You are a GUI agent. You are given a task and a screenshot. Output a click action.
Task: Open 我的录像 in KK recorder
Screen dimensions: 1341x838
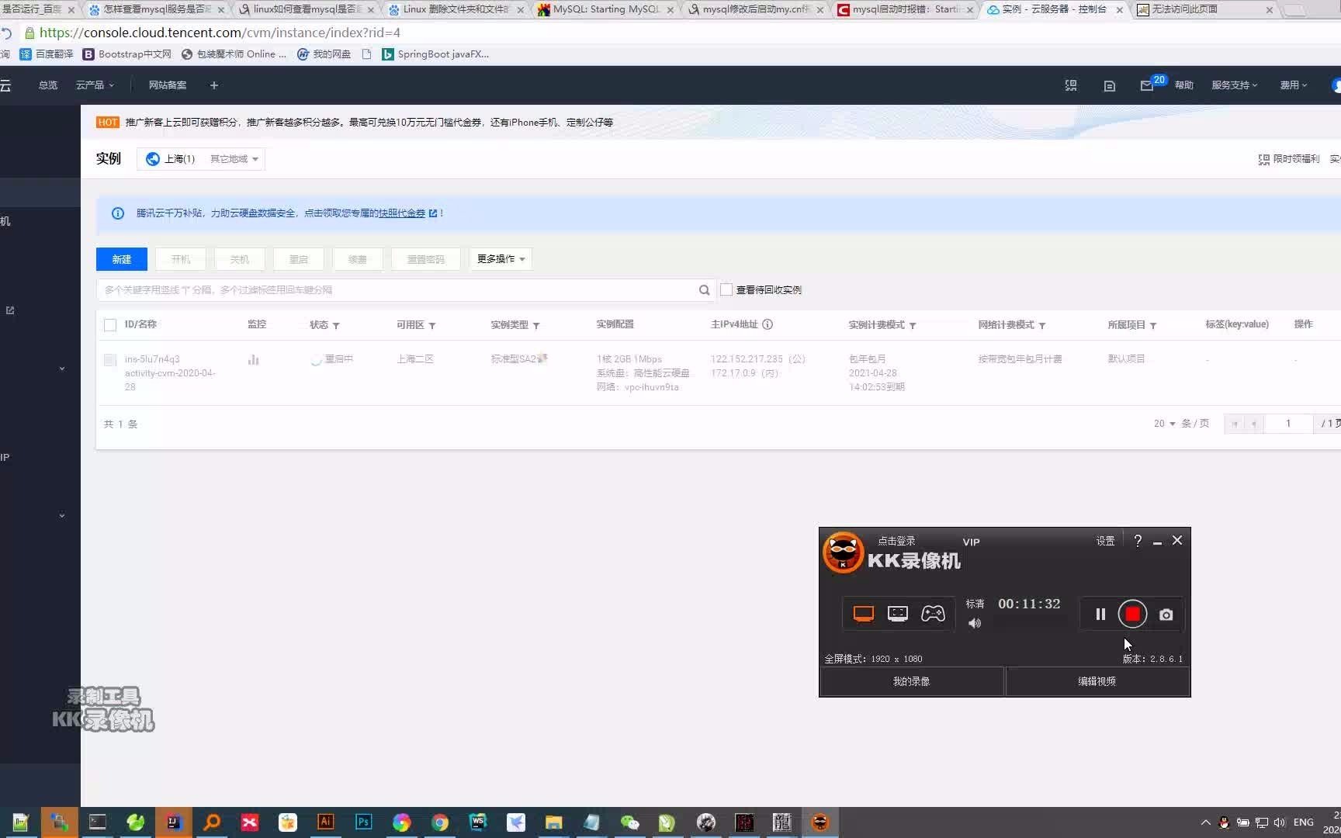(x=911, y=681)
